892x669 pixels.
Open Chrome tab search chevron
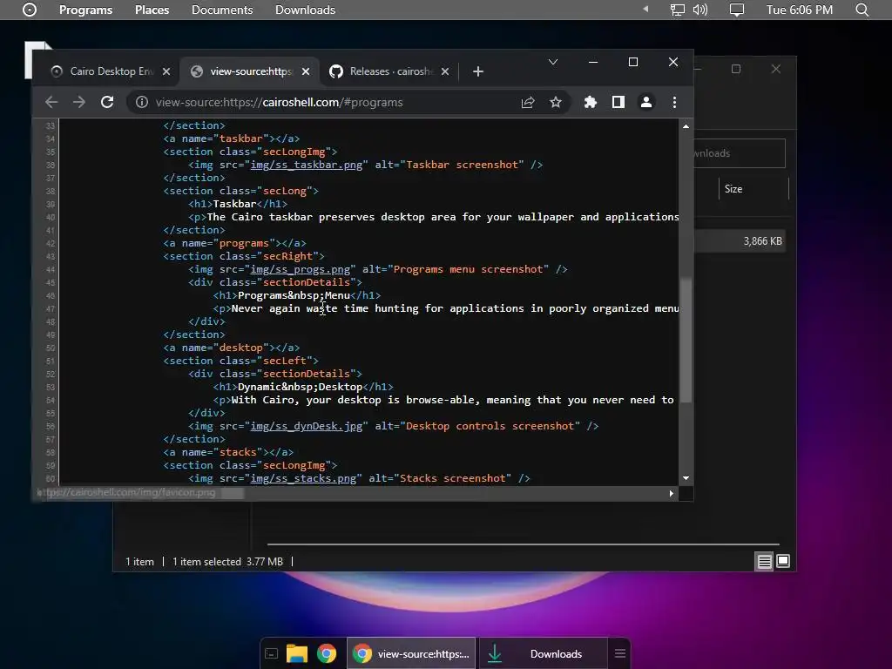pos(553,62)
